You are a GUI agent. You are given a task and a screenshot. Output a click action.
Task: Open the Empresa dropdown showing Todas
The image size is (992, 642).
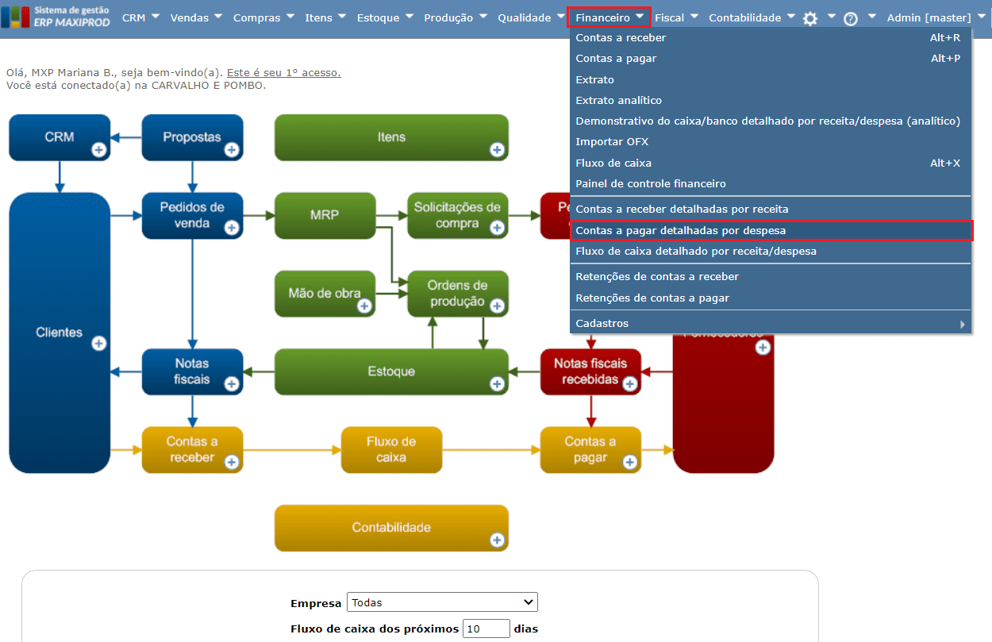tap(442, 602)
